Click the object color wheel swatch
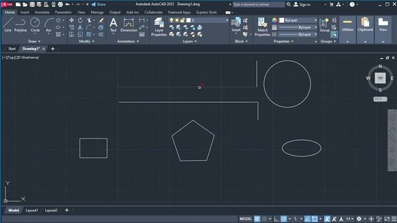This screenshot has width=397, height=223. click(x=274, y=20)
